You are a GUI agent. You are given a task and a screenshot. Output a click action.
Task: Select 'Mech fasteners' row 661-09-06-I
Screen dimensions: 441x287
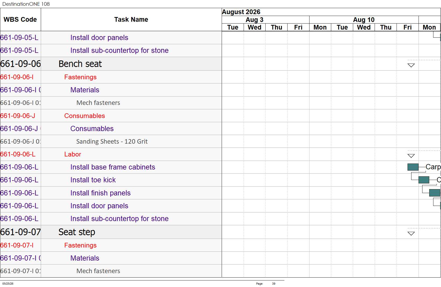tap(111, 103)
